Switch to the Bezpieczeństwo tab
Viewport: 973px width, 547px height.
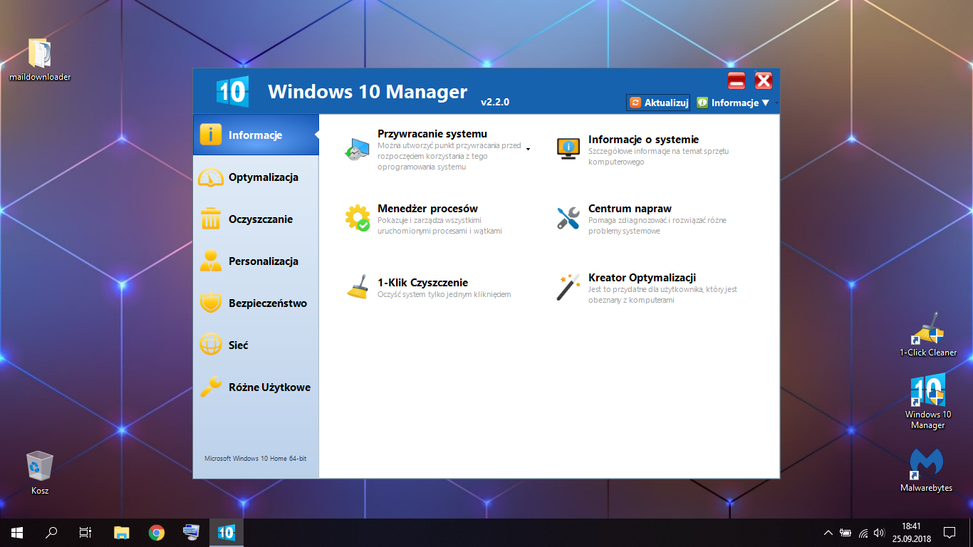256,303
